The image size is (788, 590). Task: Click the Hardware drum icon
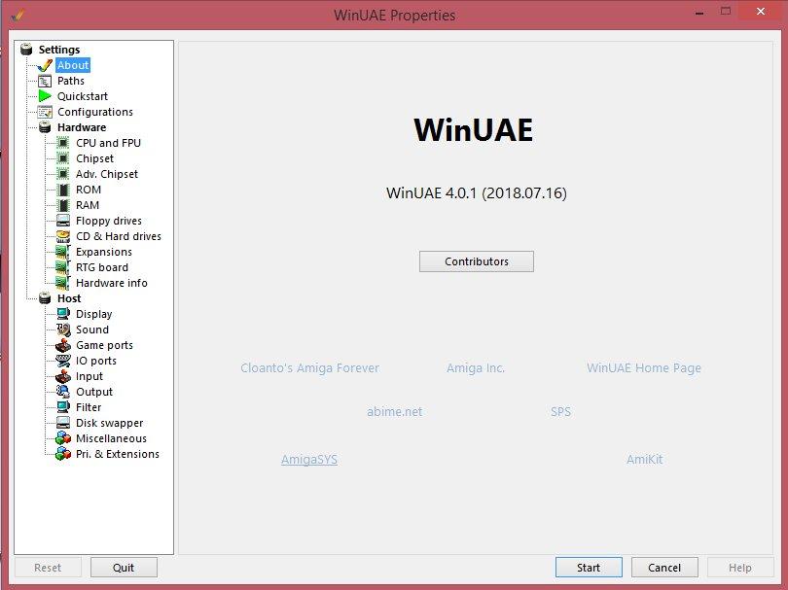tap(45, 127)
